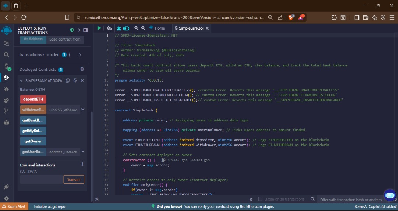Open the Git source control sidebar icon

coord(6,111)
